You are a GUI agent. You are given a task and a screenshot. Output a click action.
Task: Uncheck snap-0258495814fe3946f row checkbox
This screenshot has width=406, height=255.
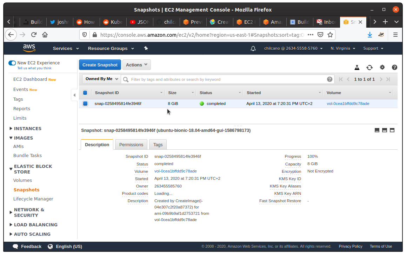pyautogui.click(x=85, y=104)
